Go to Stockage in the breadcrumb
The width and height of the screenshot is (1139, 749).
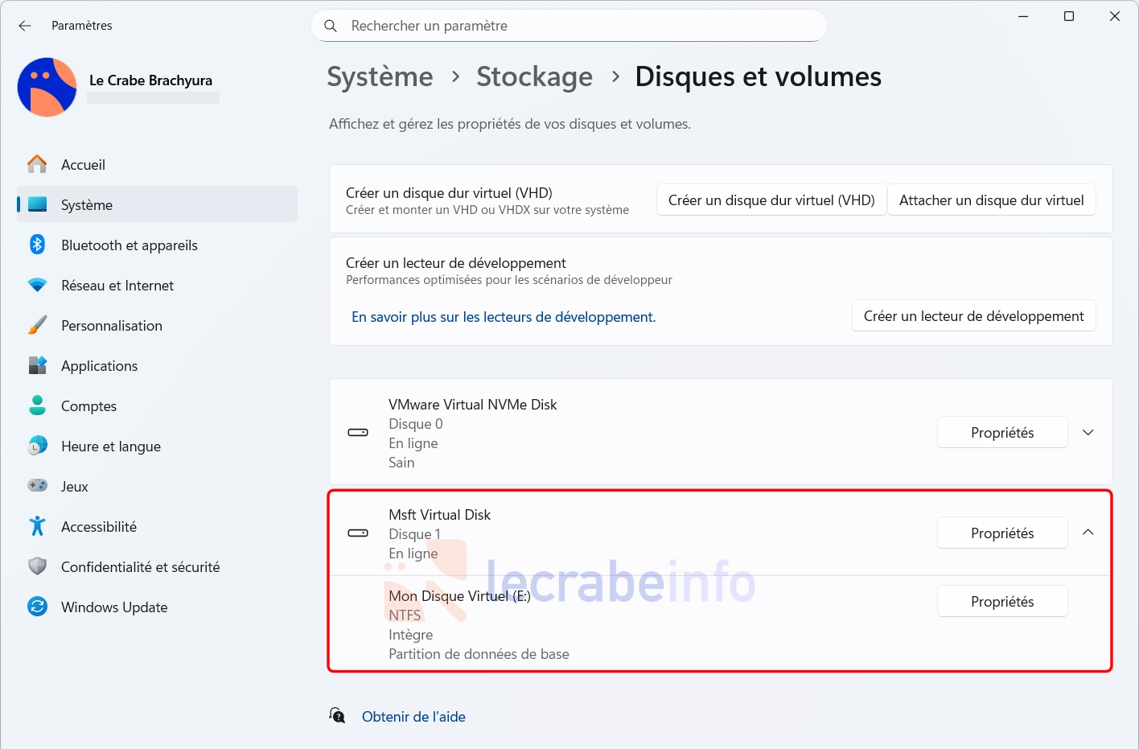[x=534, y=76]
